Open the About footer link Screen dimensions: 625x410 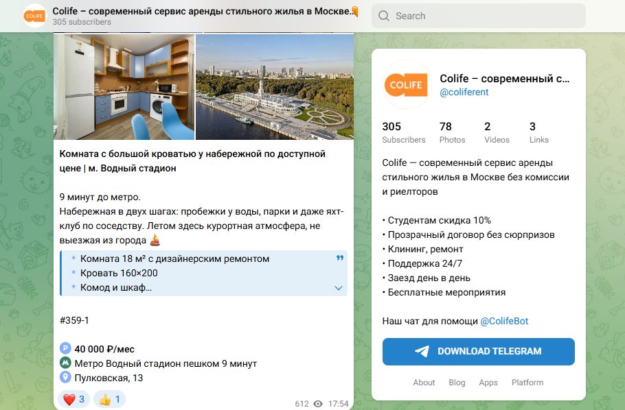424,383
